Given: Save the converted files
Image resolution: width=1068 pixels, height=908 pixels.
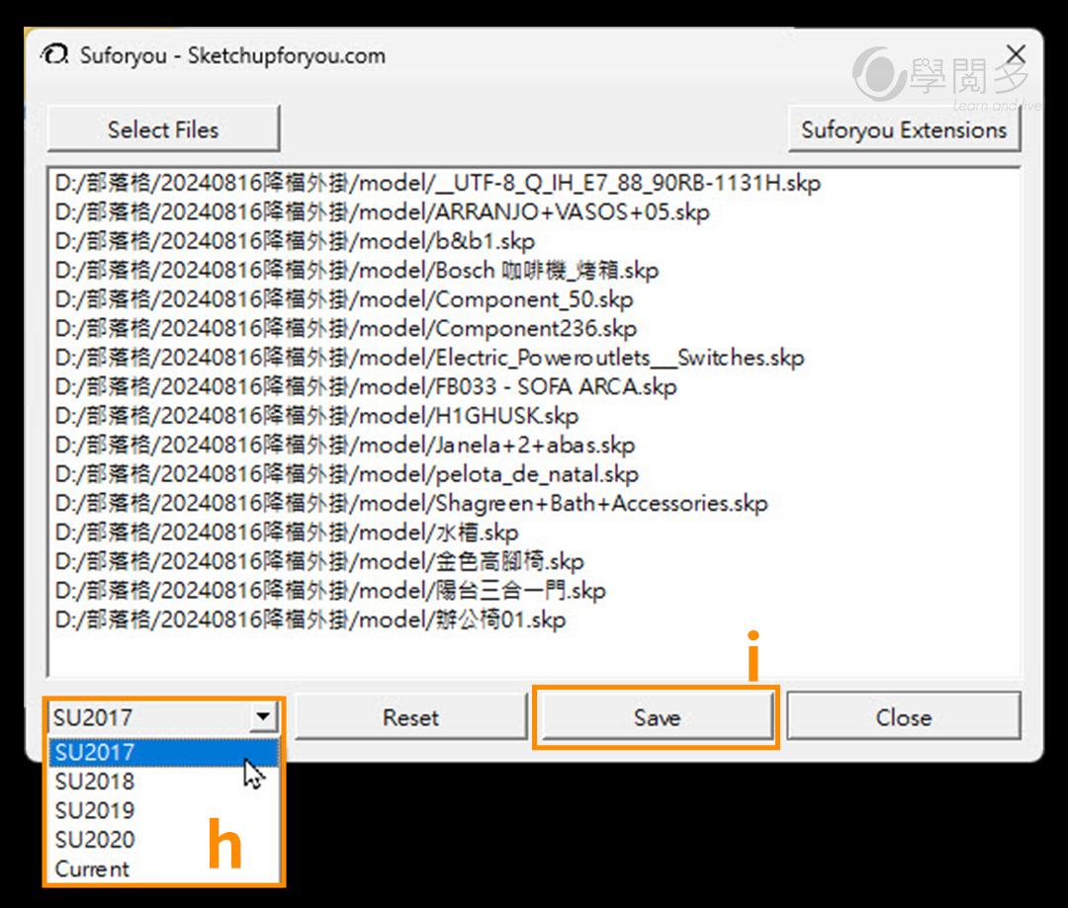Looking at the screenshot, I should pyautogui.click(x=657, y=716).
